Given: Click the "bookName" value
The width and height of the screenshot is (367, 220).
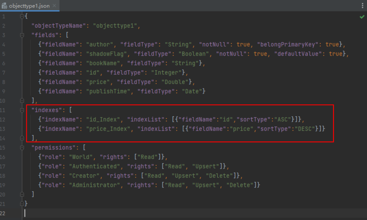Looking at the screenshot, I should [103, 63].
